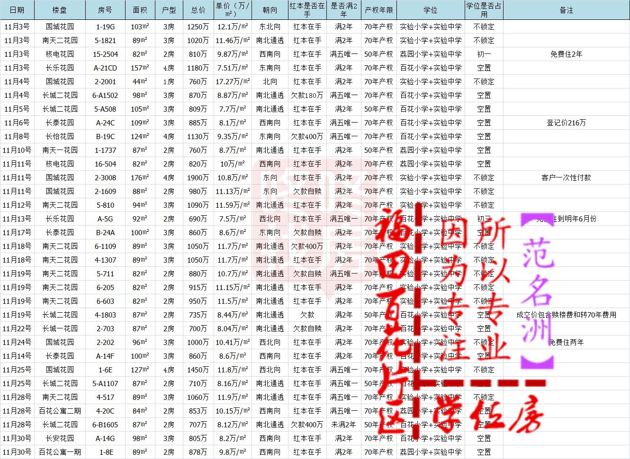Select the 北向 orientation cell
Screen dimensions: 630x459
[270, 82]
